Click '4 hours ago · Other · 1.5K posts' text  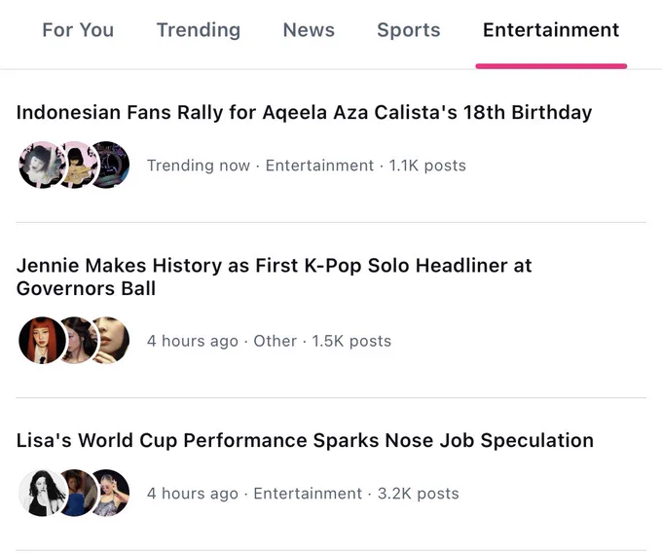point(269,341)
